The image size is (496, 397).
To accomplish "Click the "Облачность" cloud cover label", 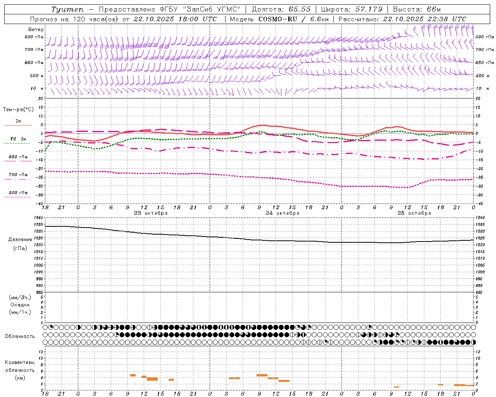I will (20, 336).
